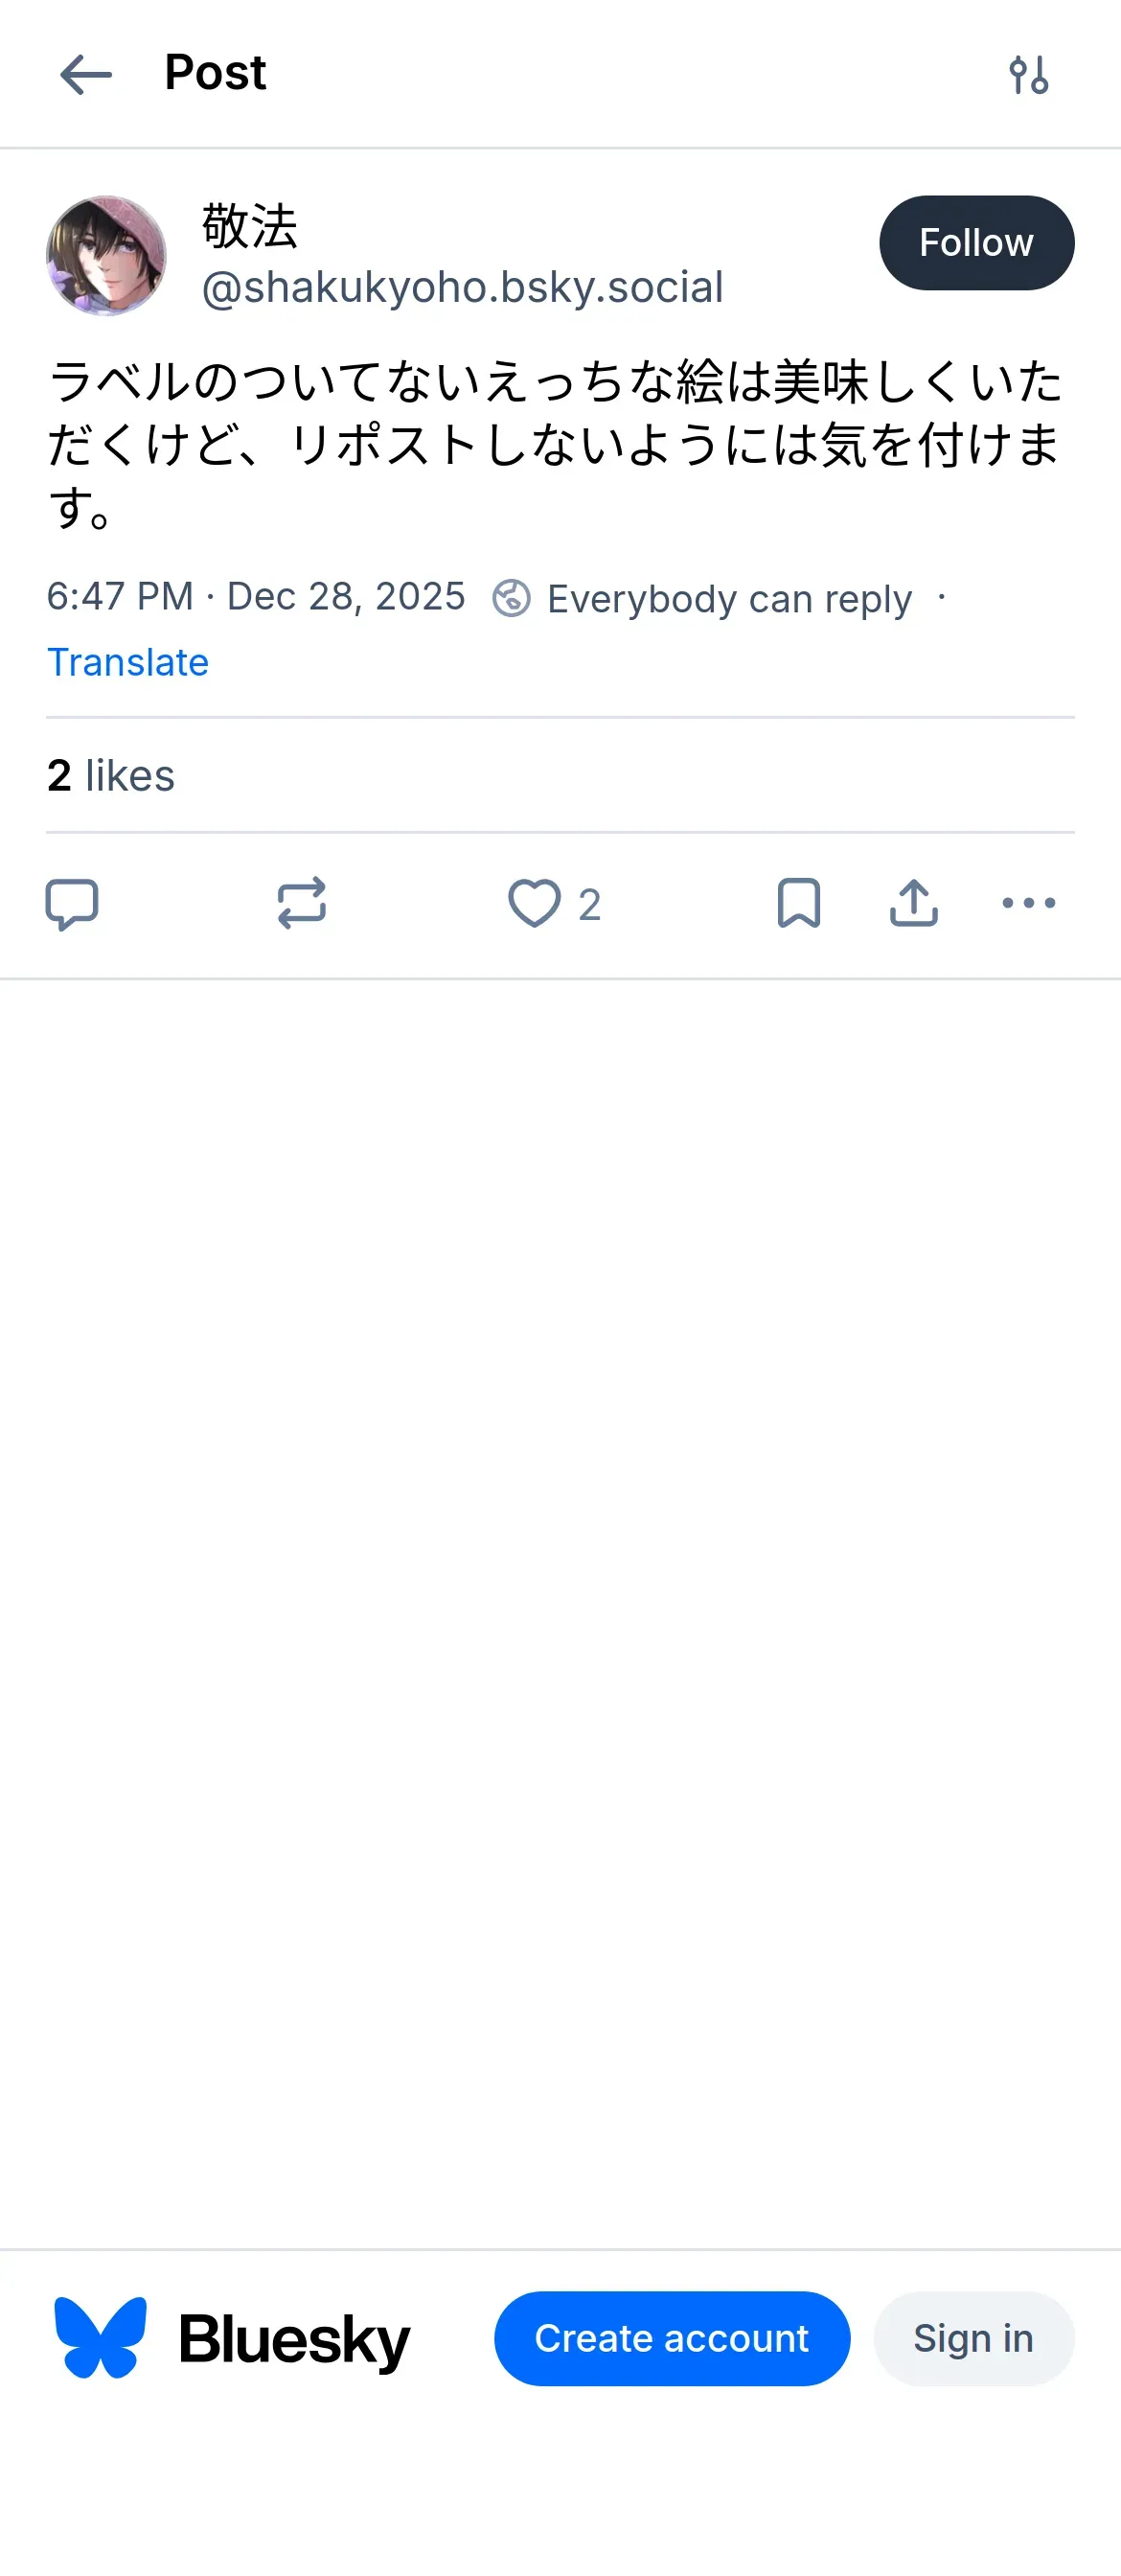This screenshot has width=1121, height=2576.
Task: Translate the Japanese post text
Action: point(128,662)
